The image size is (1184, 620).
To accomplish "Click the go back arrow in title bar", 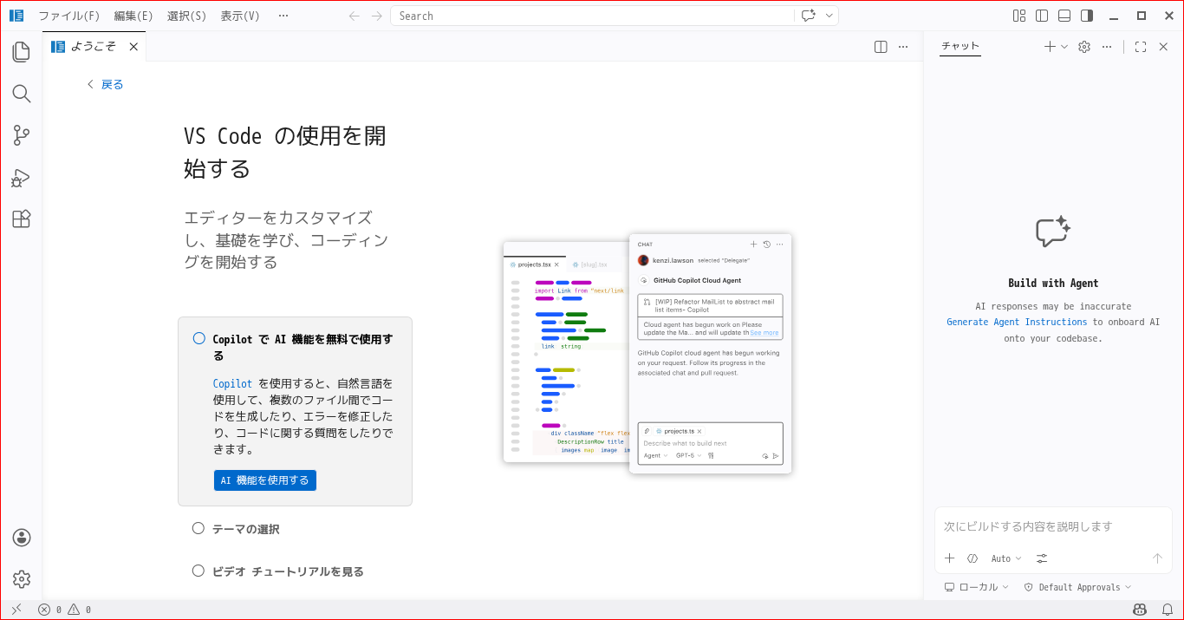I will point(354,16).
